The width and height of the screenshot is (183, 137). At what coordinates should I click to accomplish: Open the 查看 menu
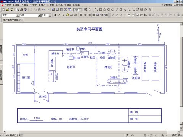[x=25, y=5]
